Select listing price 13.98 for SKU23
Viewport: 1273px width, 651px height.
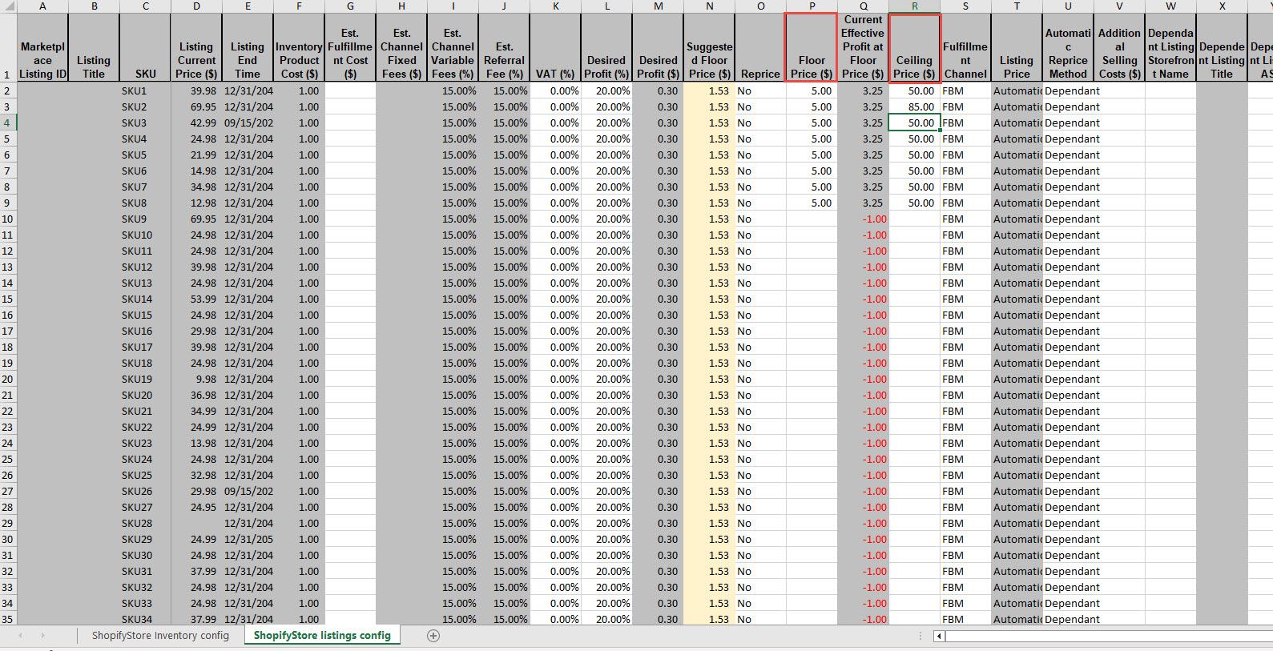(196, 443)
